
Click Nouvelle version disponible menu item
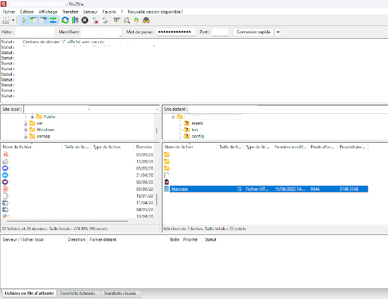click(x=155, y=12)
